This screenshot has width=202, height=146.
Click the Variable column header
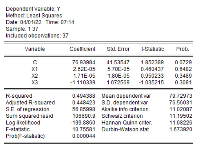pos(35,49)
